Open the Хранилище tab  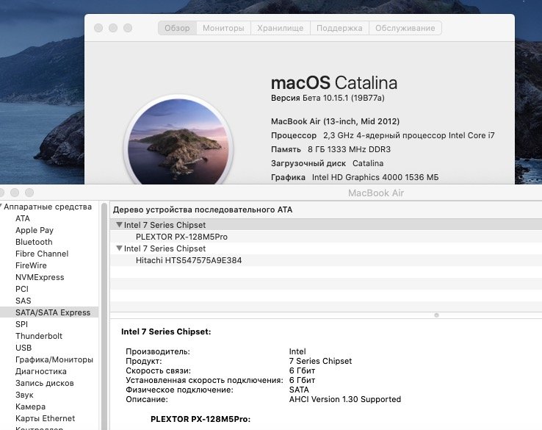pos(281,28)
